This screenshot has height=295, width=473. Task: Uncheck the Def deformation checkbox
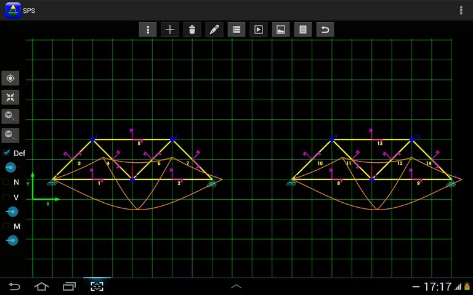pos(6,153)
